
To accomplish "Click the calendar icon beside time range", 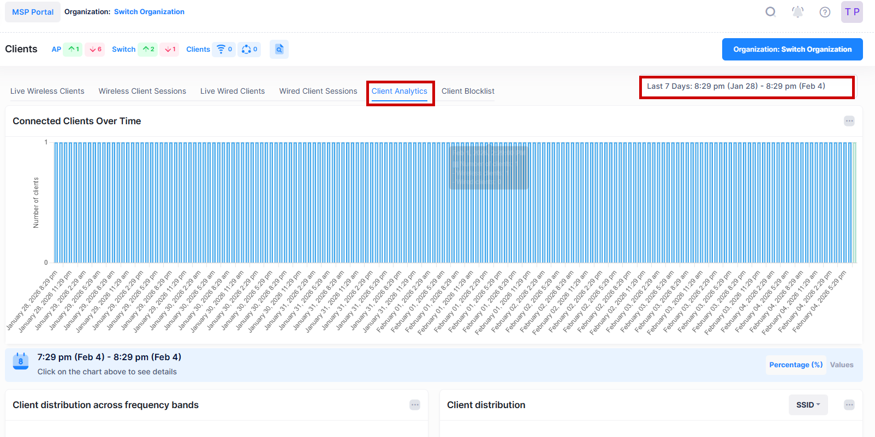I will click(x=21, y=361).
